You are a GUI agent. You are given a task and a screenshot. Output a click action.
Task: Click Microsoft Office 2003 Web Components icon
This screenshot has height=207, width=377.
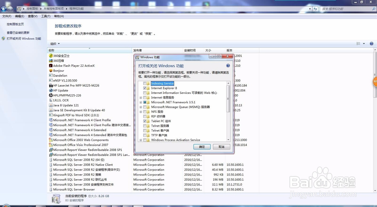pos(51,140)
